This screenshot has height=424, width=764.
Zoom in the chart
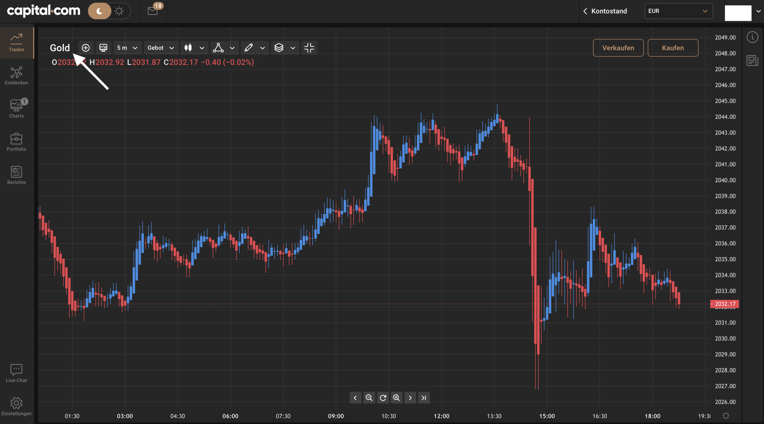click(x=397, y=398)
